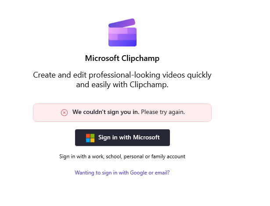Click the Clipchamp clapperboard logo
The width and height of the screenshot is (270, 206).
coord(122,33)
